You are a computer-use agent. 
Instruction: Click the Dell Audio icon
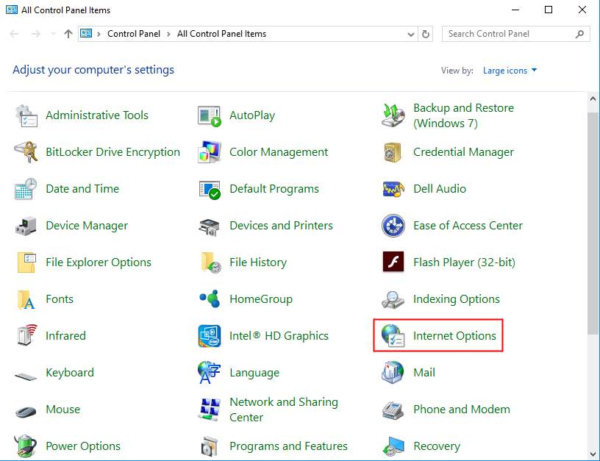tap(393, 189)
